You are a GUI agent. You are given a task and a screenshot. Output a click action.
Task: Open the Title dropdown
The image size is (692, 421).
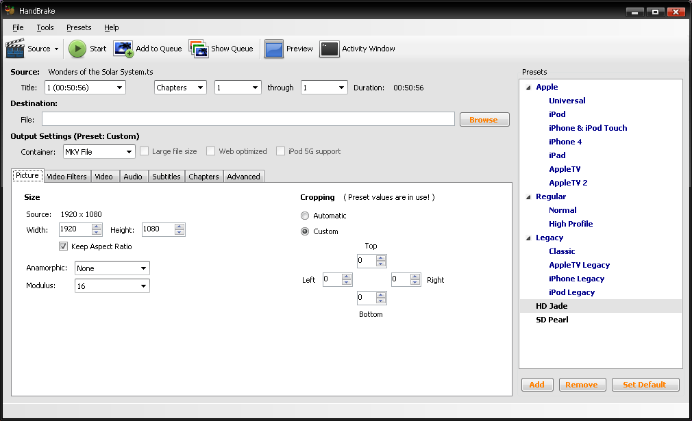pyautogui.click(x=85, y=88)
